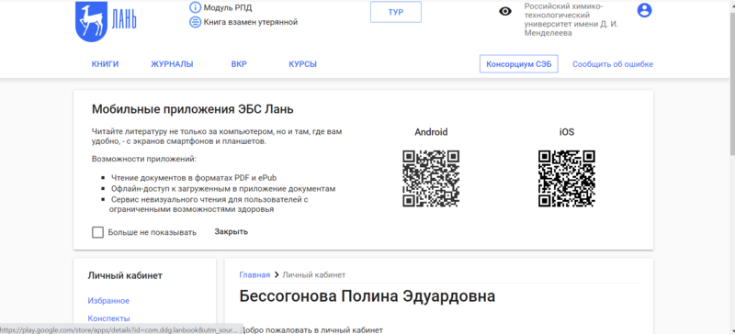Toggle the eye accessibility mode icon

click(x=504, y=12)
